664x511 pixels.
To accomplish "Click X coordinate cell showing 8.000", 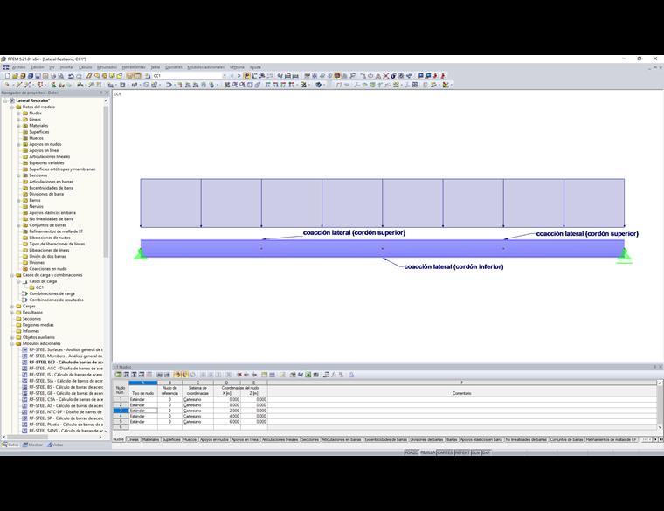I will [x=227, y=405].
